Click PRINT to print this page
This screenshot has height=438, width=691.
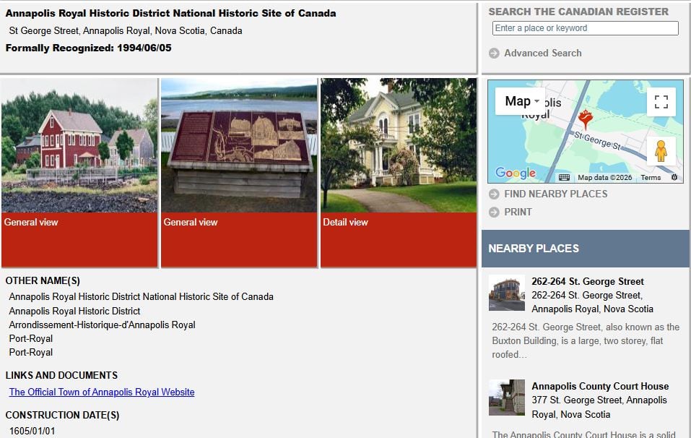(518, 212)
